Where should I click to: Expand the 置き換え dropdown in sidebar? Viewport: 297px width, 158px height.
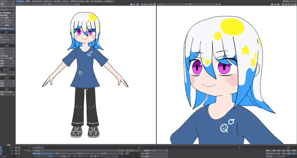click(7, 74)
